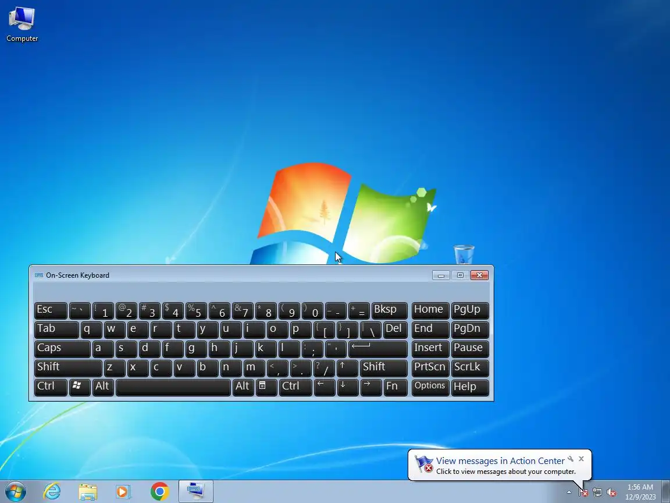Click the slash question mark key
The height and width of the screenshot is (503, 670).
click(x=324, y=368)
